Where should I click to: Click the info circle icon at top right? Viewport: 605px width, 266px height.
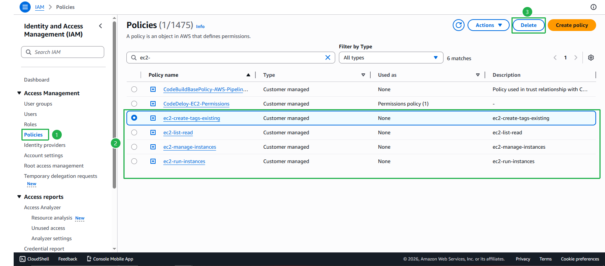pyautogui.click(x=594, y=7)
